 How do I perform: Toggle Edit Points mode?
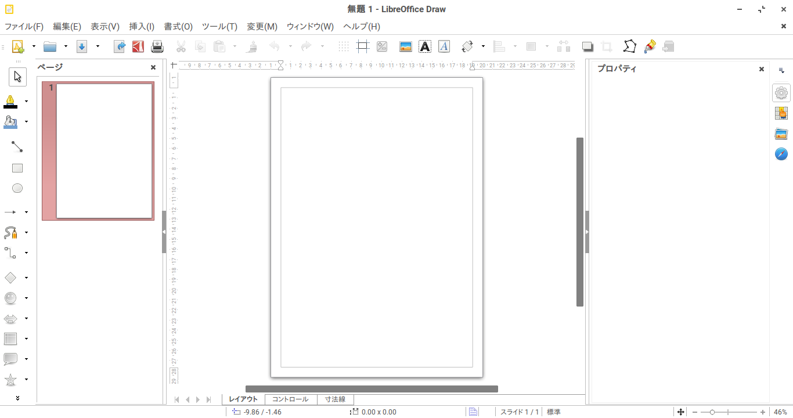630,46
